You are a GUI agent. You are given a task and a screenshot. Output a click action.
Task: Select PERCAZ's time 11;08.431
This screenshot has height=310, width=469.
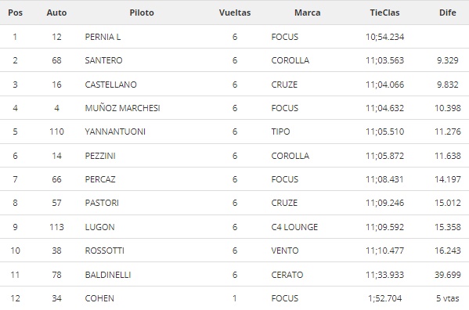click(x=384, y=179)
